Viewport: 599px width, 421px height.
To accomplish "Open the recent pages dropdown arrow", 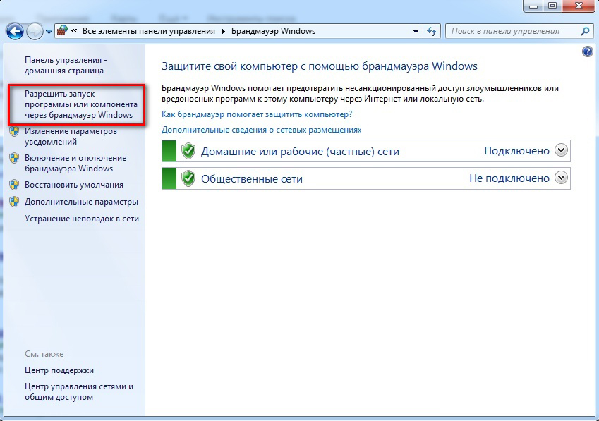I will tap(49, 32).
